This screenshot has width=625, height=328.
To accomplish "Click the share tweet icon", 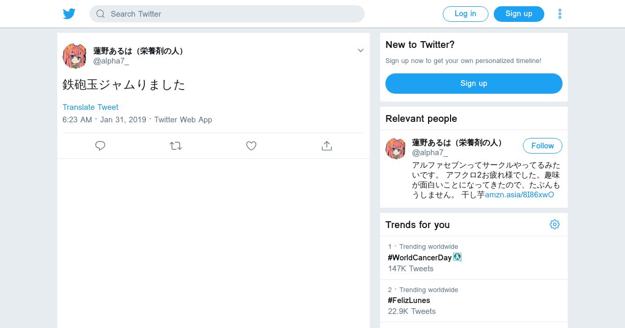I will tap(327, 146).
